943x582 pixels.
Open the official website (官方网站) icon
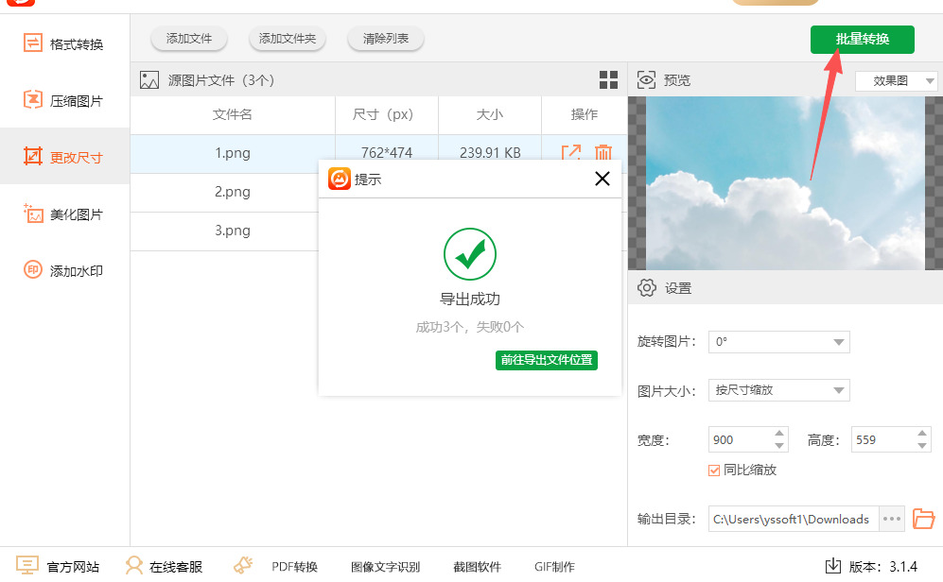pyautogui.click(x=27, y=566)
